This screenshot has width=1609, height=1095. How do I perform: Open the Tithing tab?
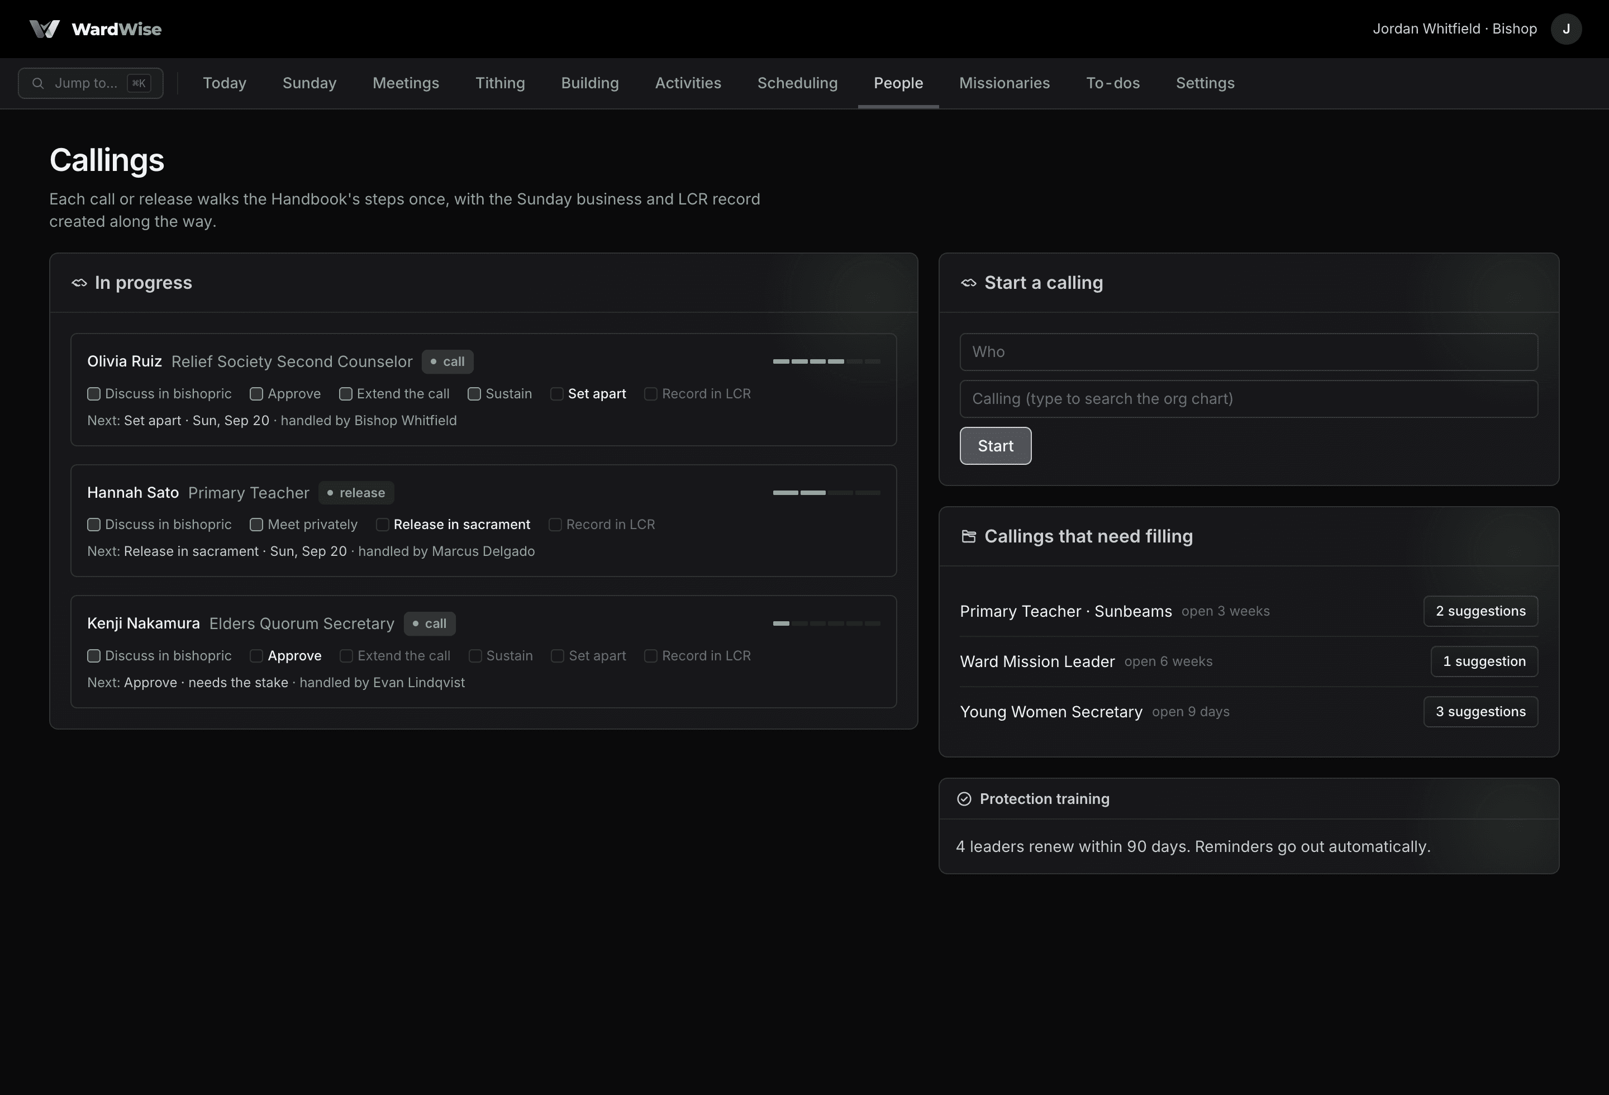point(500,83)
